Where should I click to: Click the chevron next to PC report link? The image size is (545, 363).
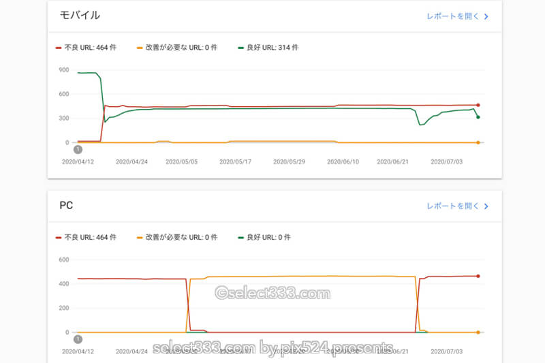click(x=486, y=206)
